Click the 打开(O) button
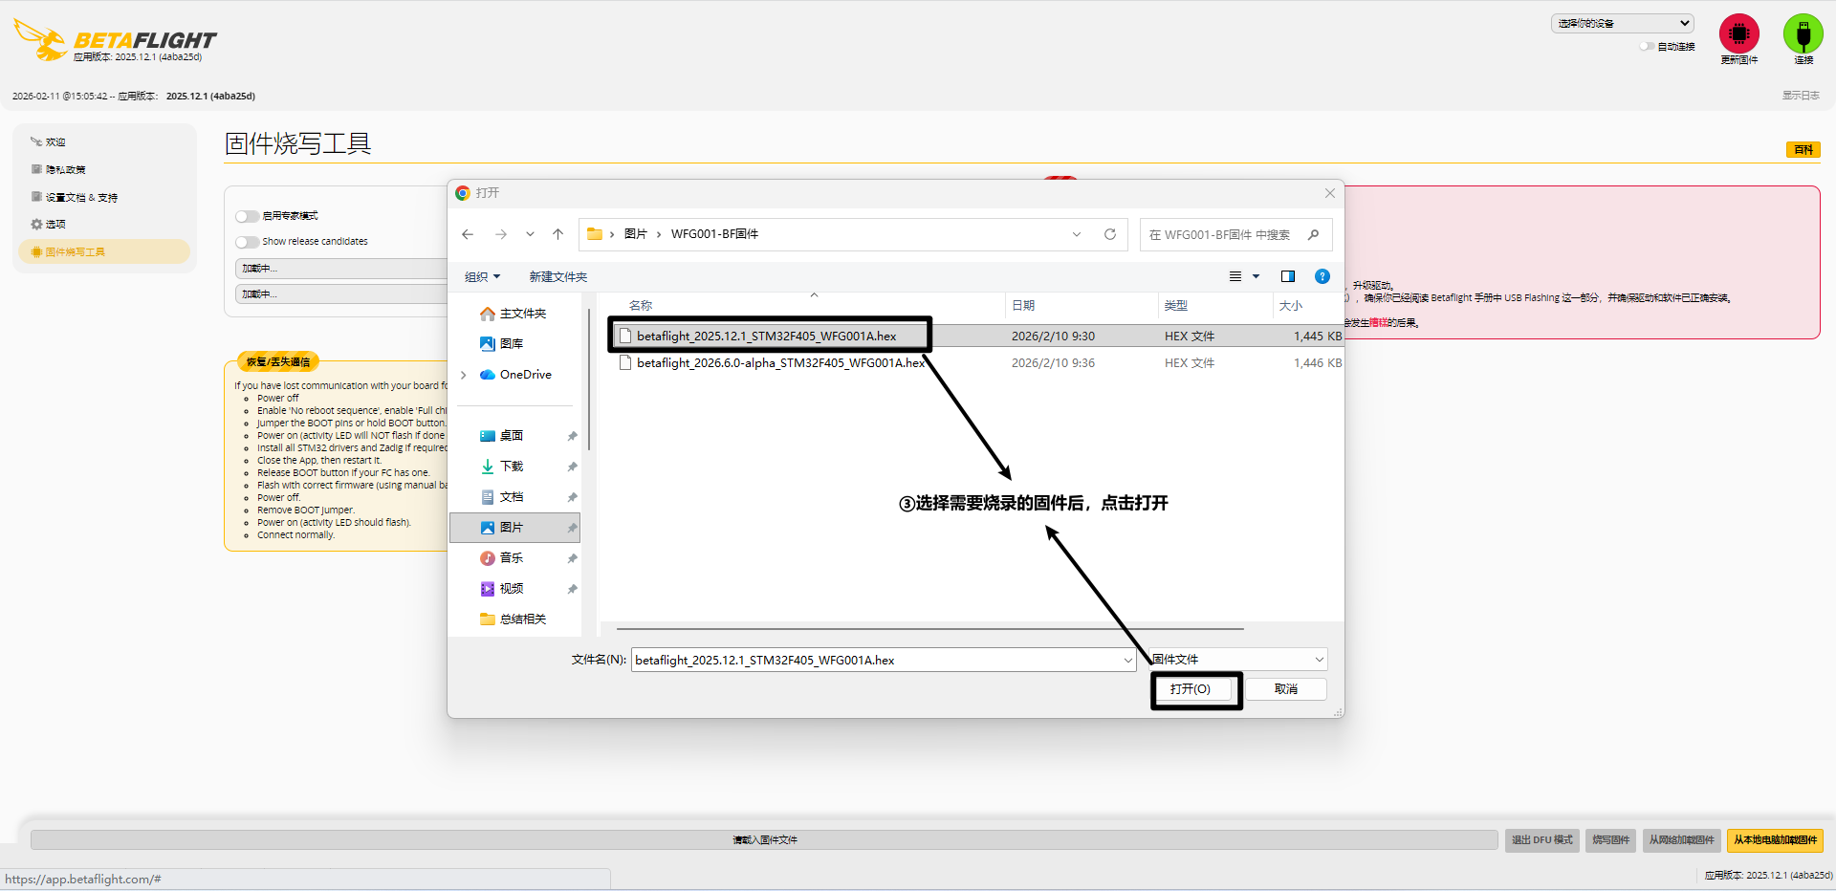This screenshot has width=1836, height=891. (1190, 689)
